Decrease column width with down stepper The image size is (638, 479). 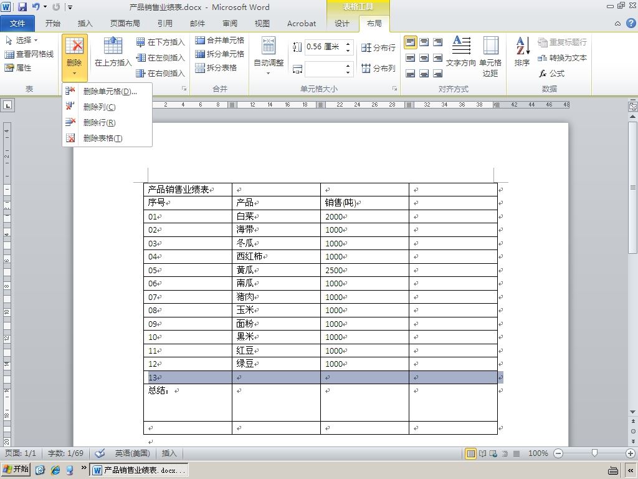point(348,72)
